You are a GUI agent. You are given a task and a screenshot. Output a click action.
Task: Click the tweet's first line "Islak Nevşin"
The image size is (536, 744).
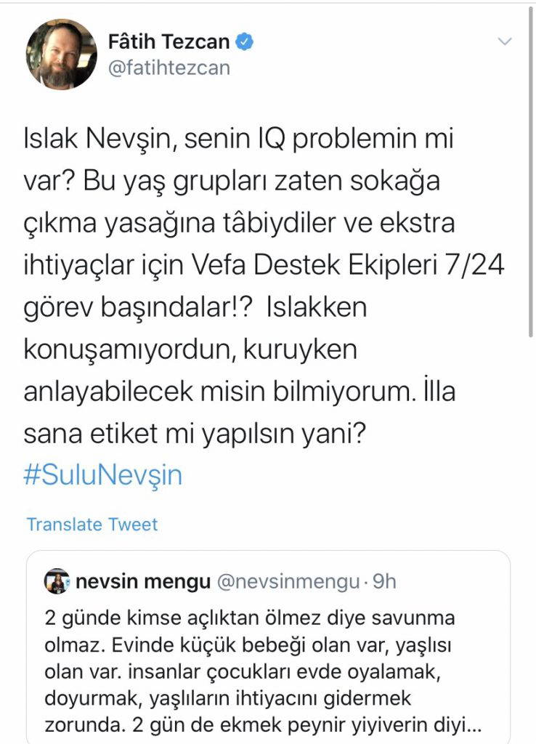pos(89,138)
